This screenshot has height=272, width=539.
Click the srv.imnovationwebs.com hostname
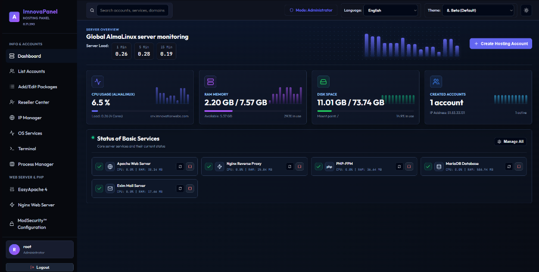click(x=169, y=116)
